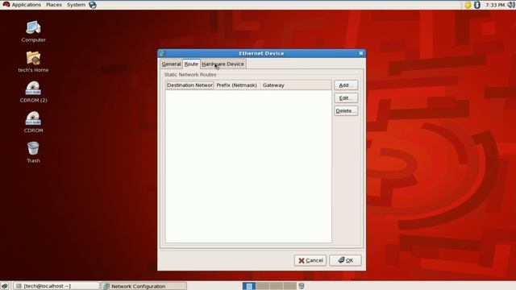Open the System menu
The image size is (516, 290).
tap(76, 5)
